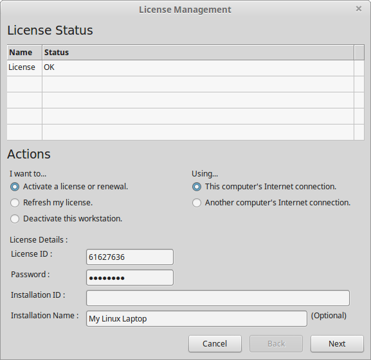Click the Name column header
Viewport: 371px width, 360px height.
tap(24, 53)
